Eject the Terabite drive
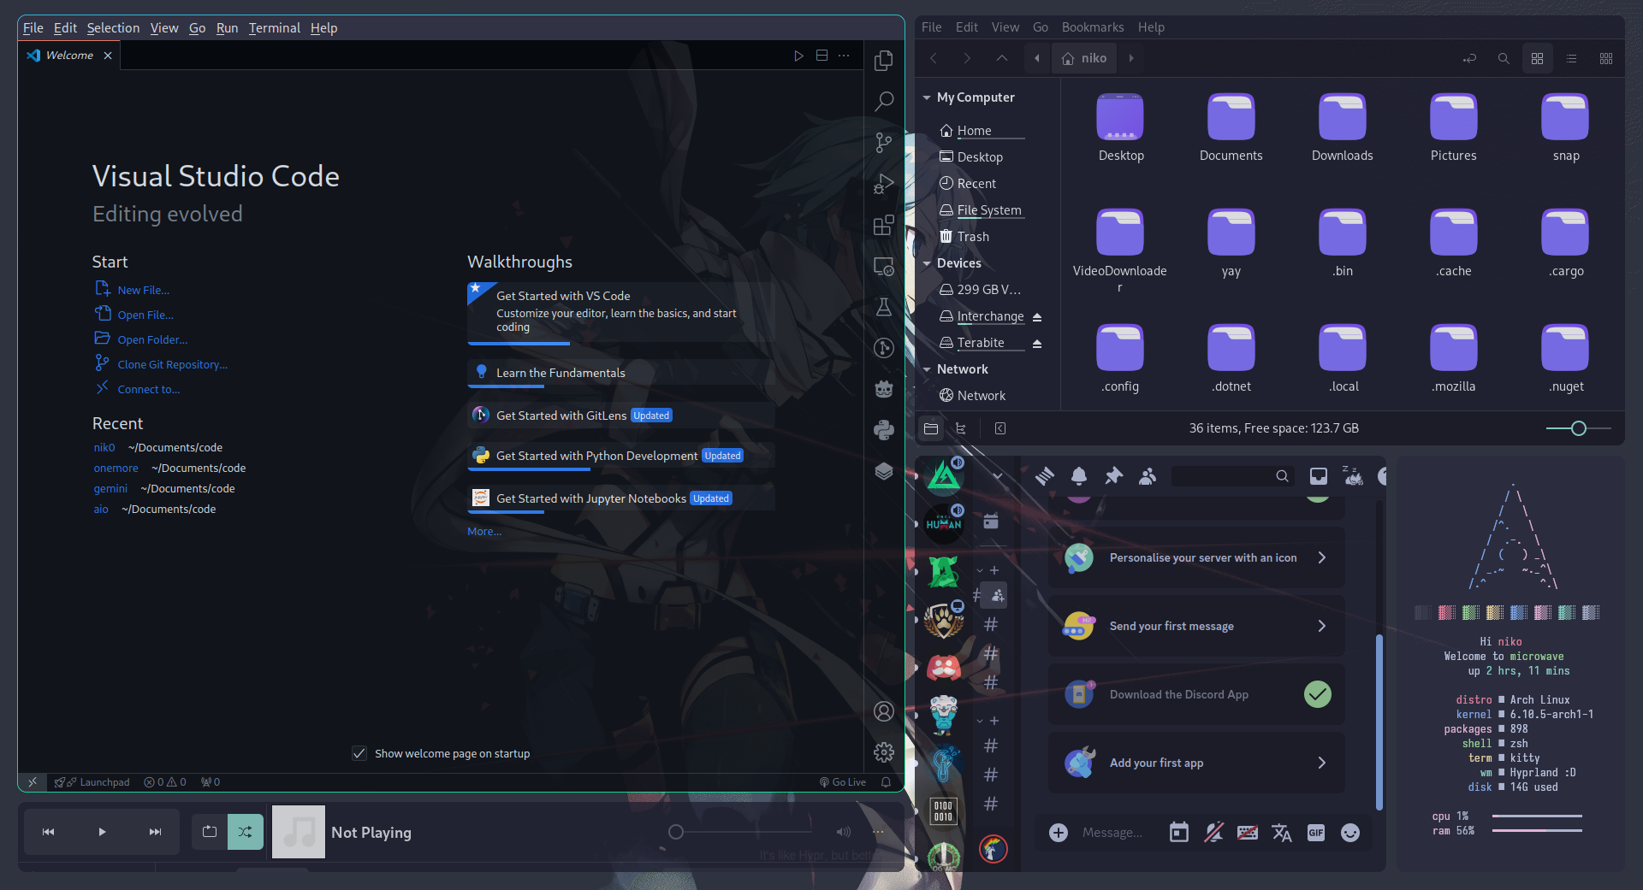The height and width of the screenshot is (890, 1643). [1037, 343]
